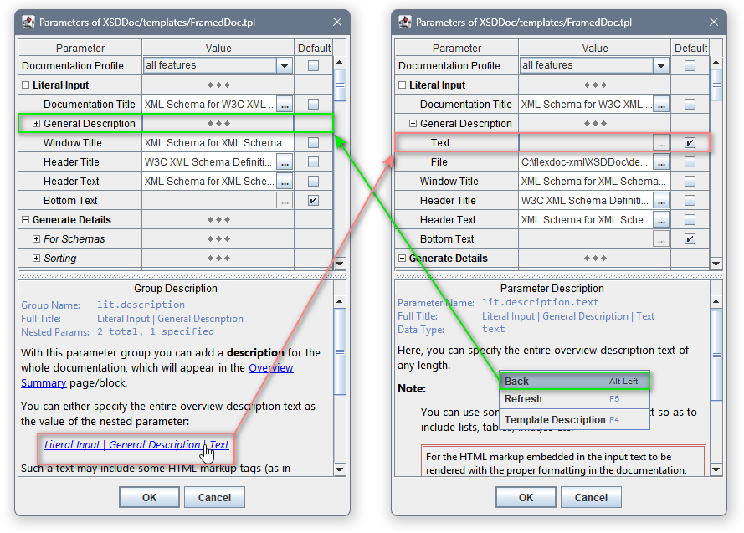Toggle Default checkbox for Text parameter row
Viewport: 744px width, 533px height.
tap(690, 143)
